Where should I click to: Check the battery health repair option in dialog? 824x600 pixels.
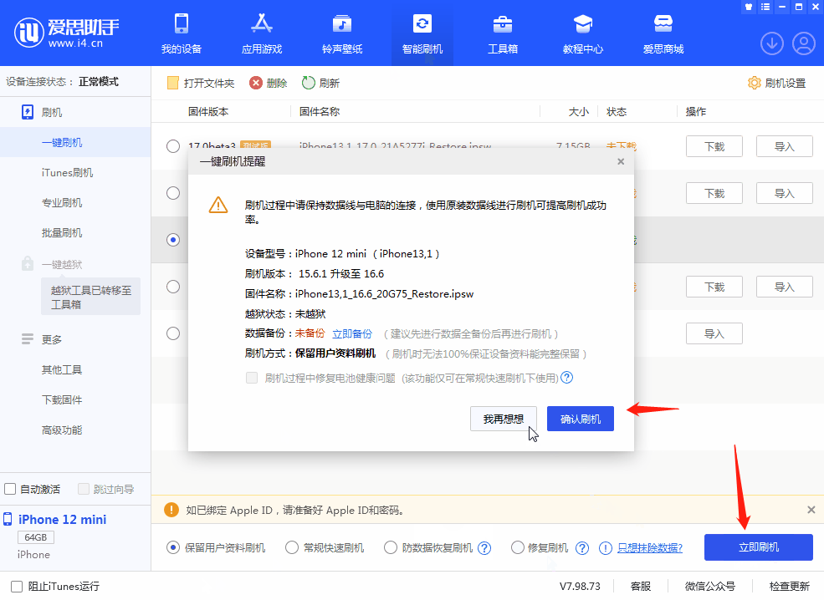[250, 378]
